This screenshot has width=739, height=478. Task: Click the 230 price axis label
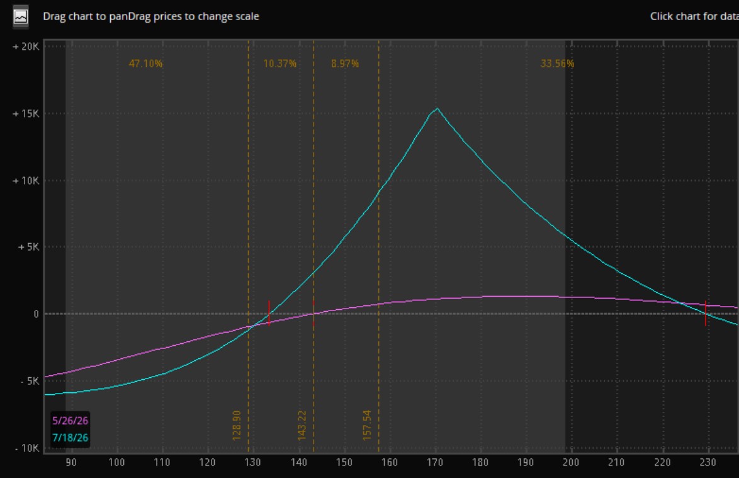[708, 462]
